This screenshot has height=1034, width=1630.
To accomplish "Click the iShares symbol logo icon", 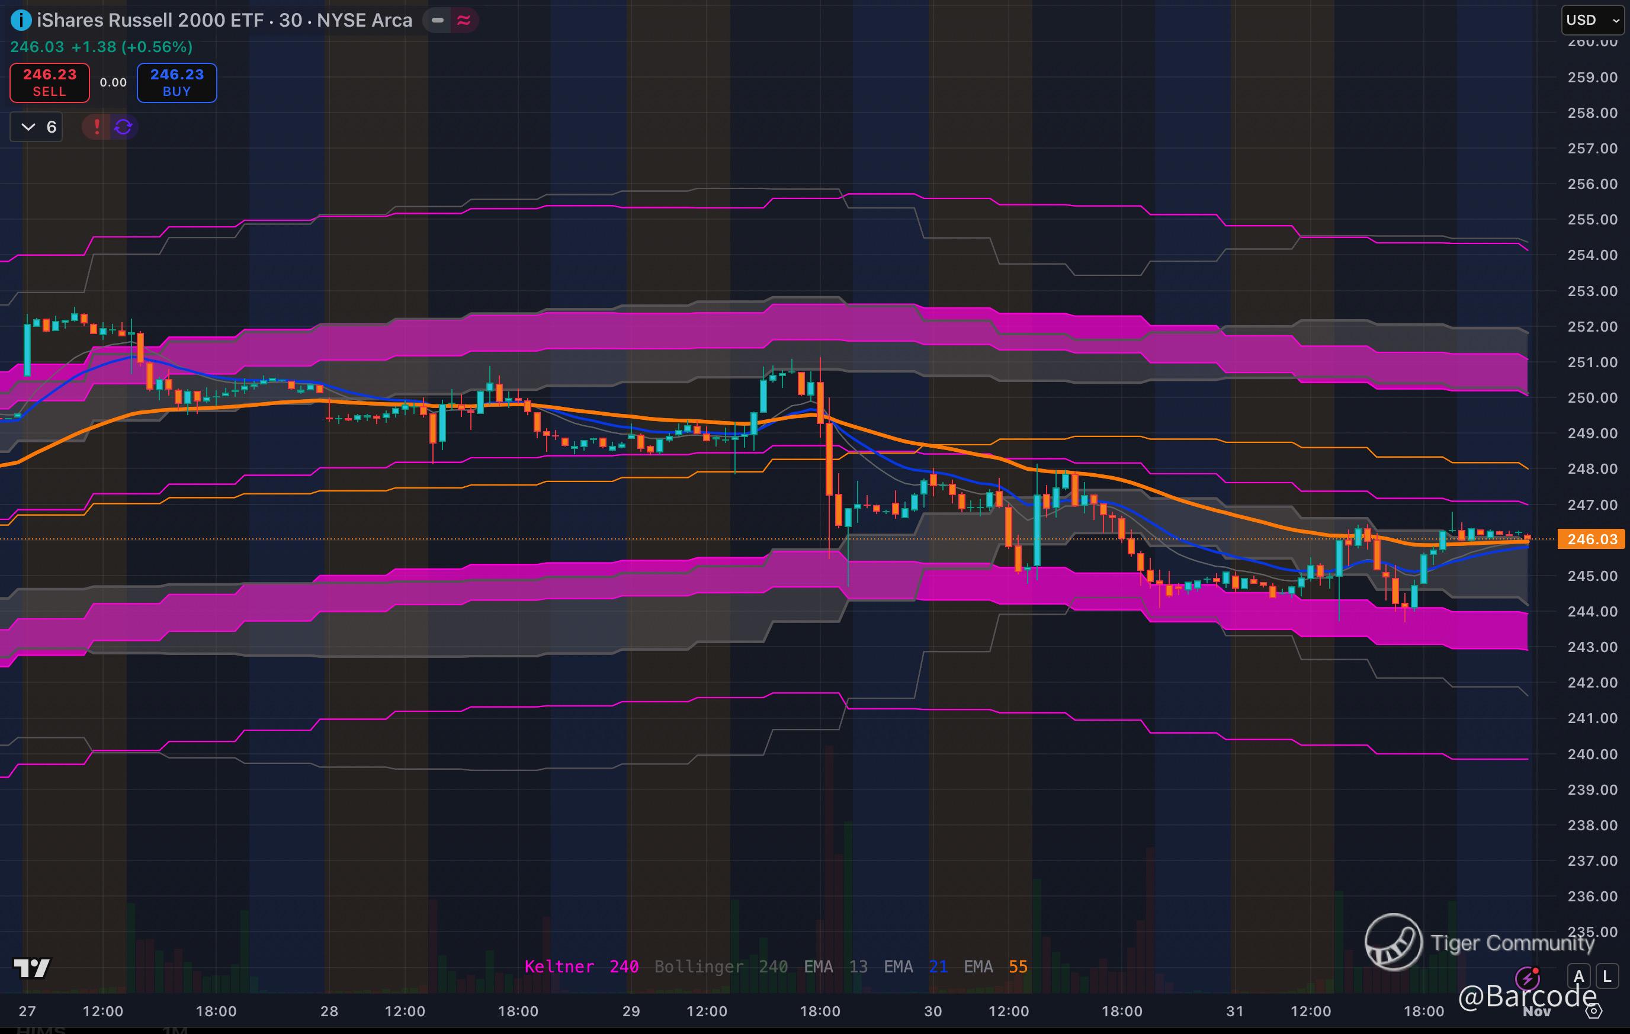I will pos(21,20).
